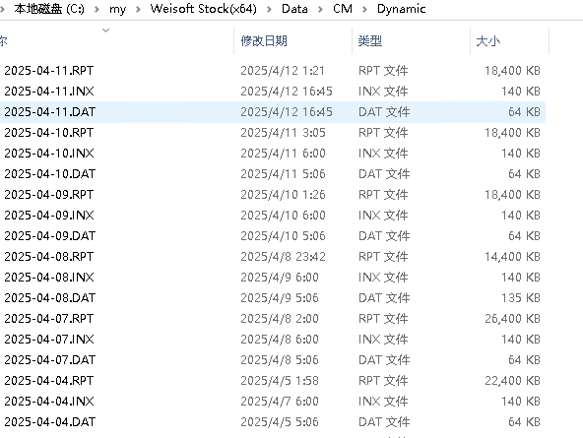Select file 2025-04-11.DAT

tap(50, 112)
